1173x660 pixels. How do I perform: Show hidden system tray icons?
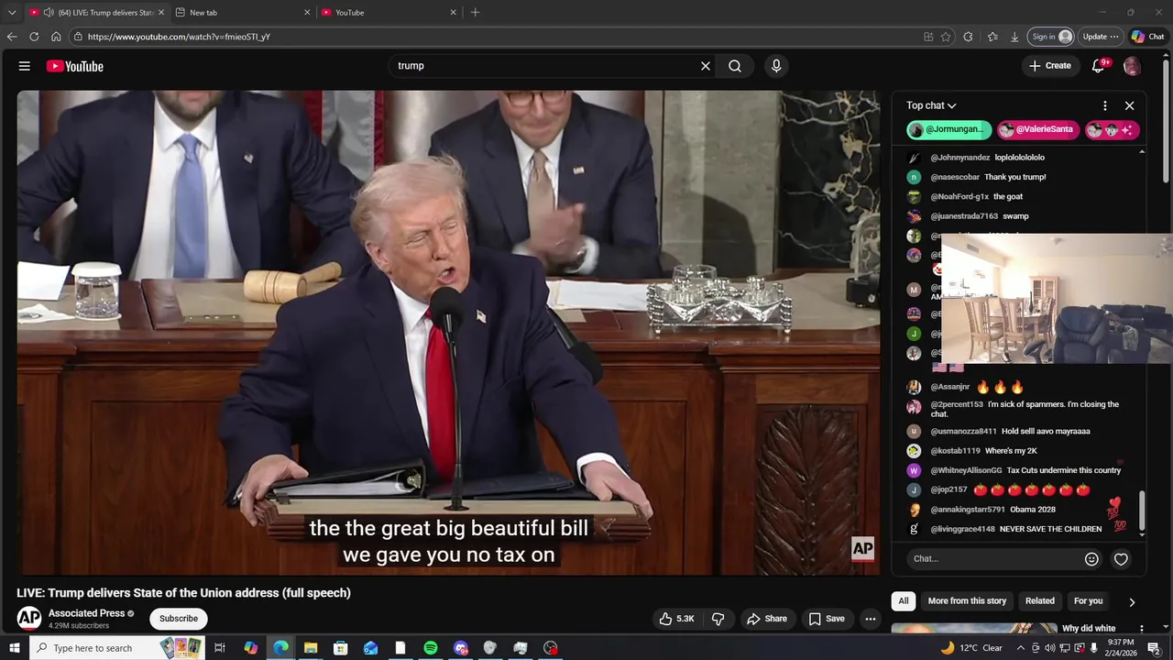coord(1021,648)
